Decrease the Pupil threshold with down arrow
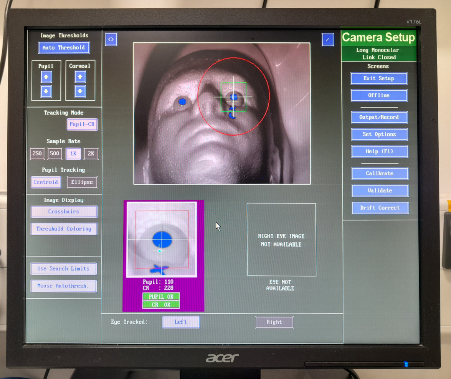This screenshot has width=451, height=379. [46, 91]
